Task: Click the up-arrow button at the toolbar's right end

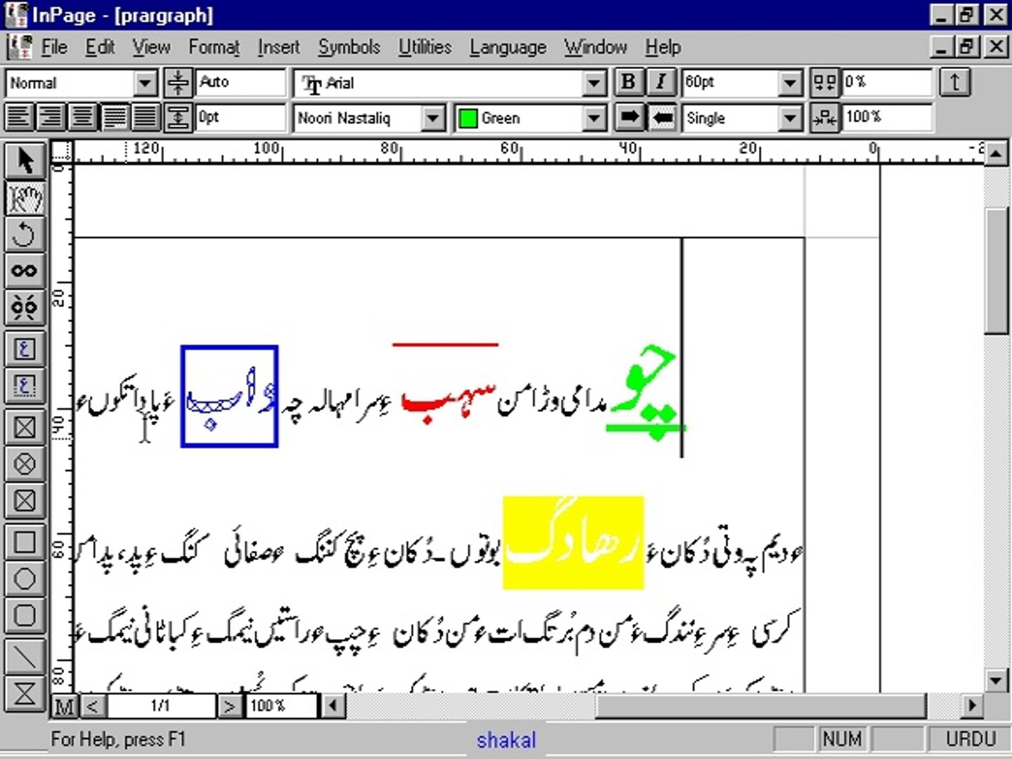Action: coord(954,83)
